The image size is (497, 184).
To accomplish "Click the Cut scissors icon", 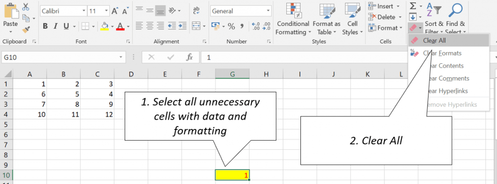I will (26, 6).
